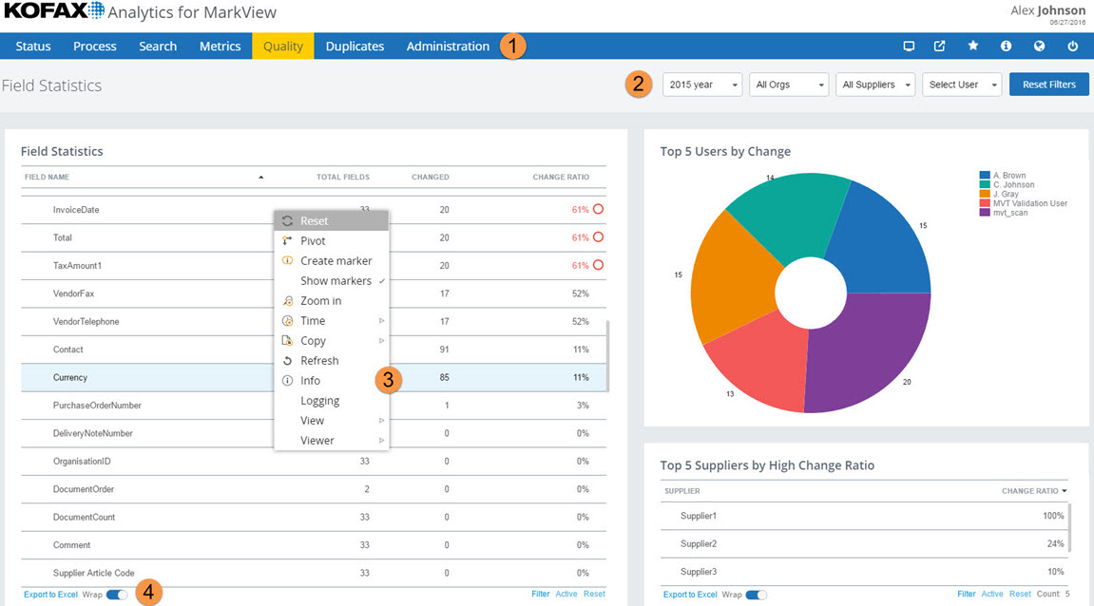
Task: Toggle Wrap switch under Top 5 Suppliers
Action: click(x=756, y=595)
